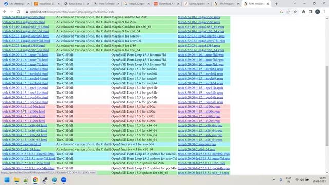Go back to the previous page

[5, 12]
